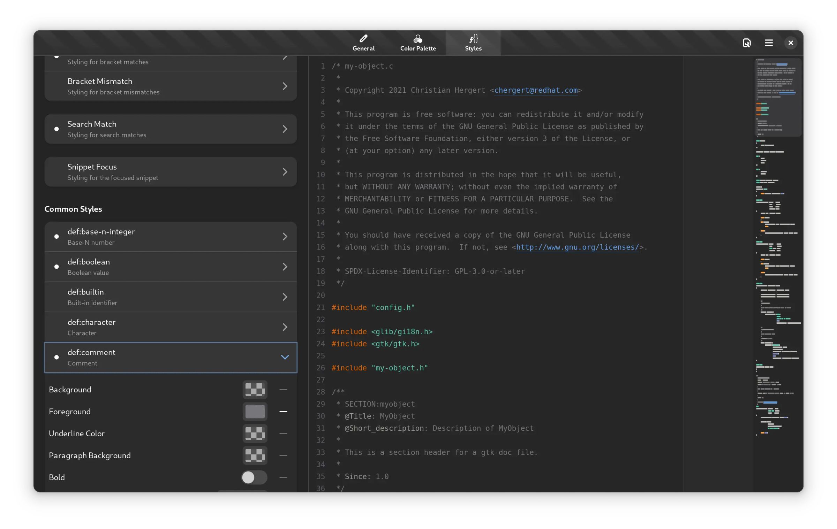
Task: Open the preview icon in the header bar
Action: click(746, 43)
